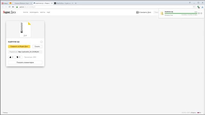Expand the Ещё menu
Screen dimensions: 205x115
48,12
